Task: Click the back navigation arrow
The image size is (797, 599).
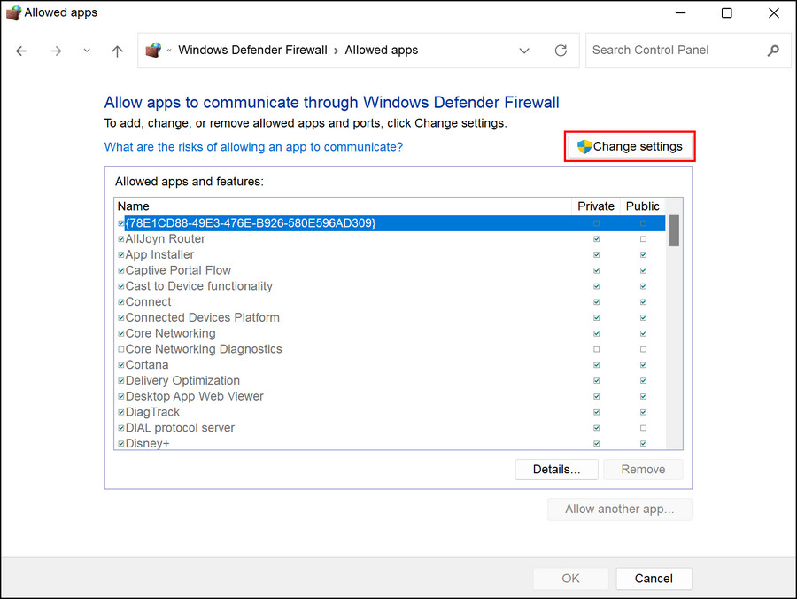Action: point(21,51)
